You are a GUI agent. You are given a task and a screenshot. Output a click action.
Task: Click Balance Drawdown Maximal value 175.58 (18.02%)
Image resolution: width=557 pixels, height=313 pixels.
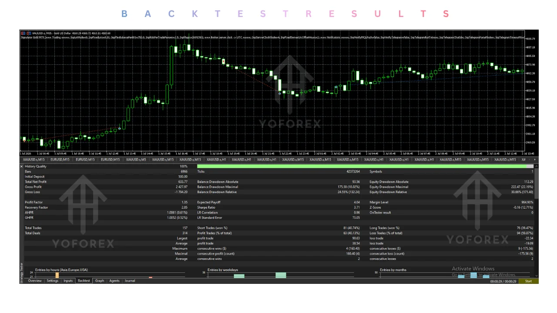[x=349, y=187]
